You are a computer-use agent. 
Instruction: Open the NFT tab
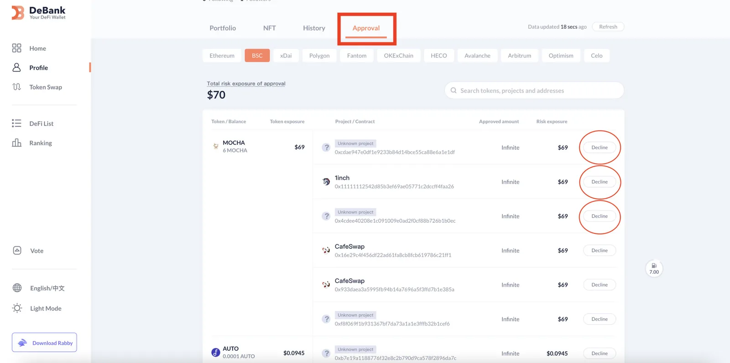click(270, 28)
